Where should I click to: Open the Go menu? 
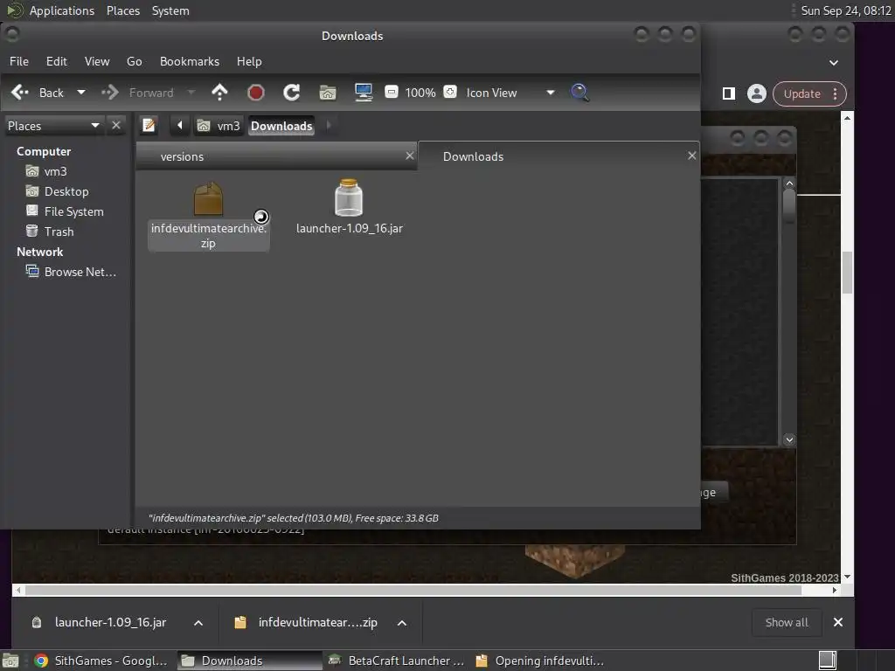[134, 61]
